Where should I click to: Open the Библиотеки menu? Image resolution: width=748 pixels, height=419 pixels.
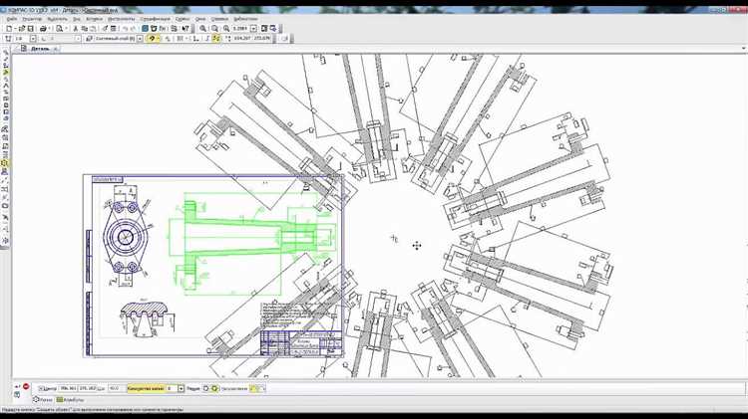click(x=245, y=19)
